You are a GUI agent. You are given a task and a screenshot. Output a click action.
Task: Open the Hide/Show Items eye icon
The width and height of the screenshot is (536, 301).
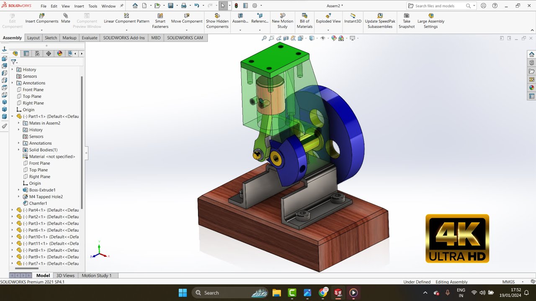(x=322, y=38)
